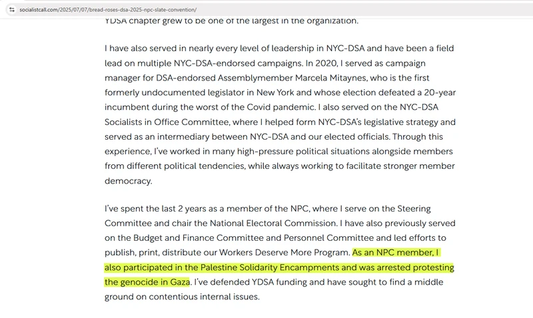Click the highlighted words "the genocide in Gaza"
Viewport: 533px width, 318px height.
(x=147, y=282)
